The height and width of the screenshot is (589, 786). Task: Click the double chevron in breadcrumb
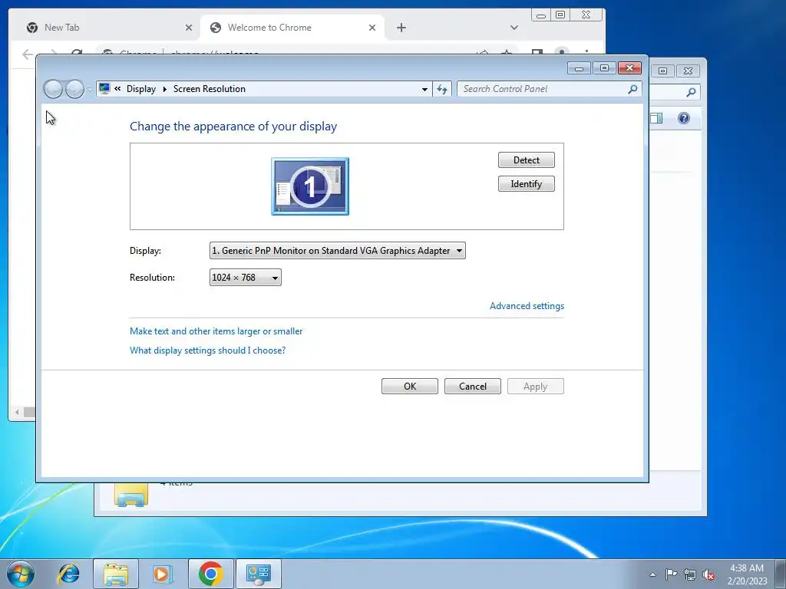click(x=117, y=89)
